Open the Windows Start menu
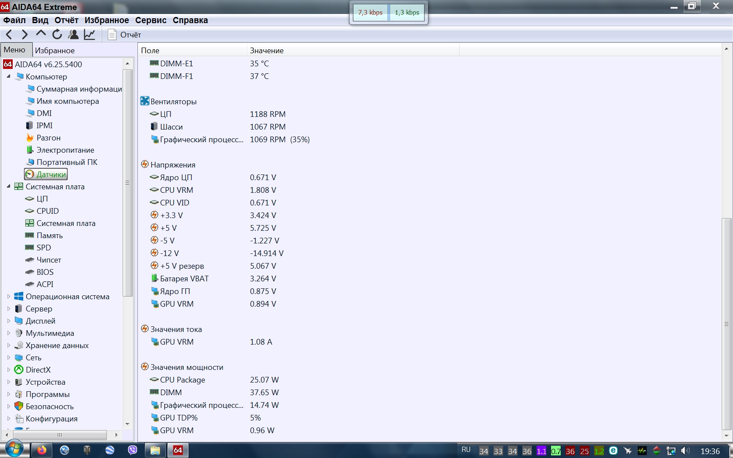 (x=14, y=449)
